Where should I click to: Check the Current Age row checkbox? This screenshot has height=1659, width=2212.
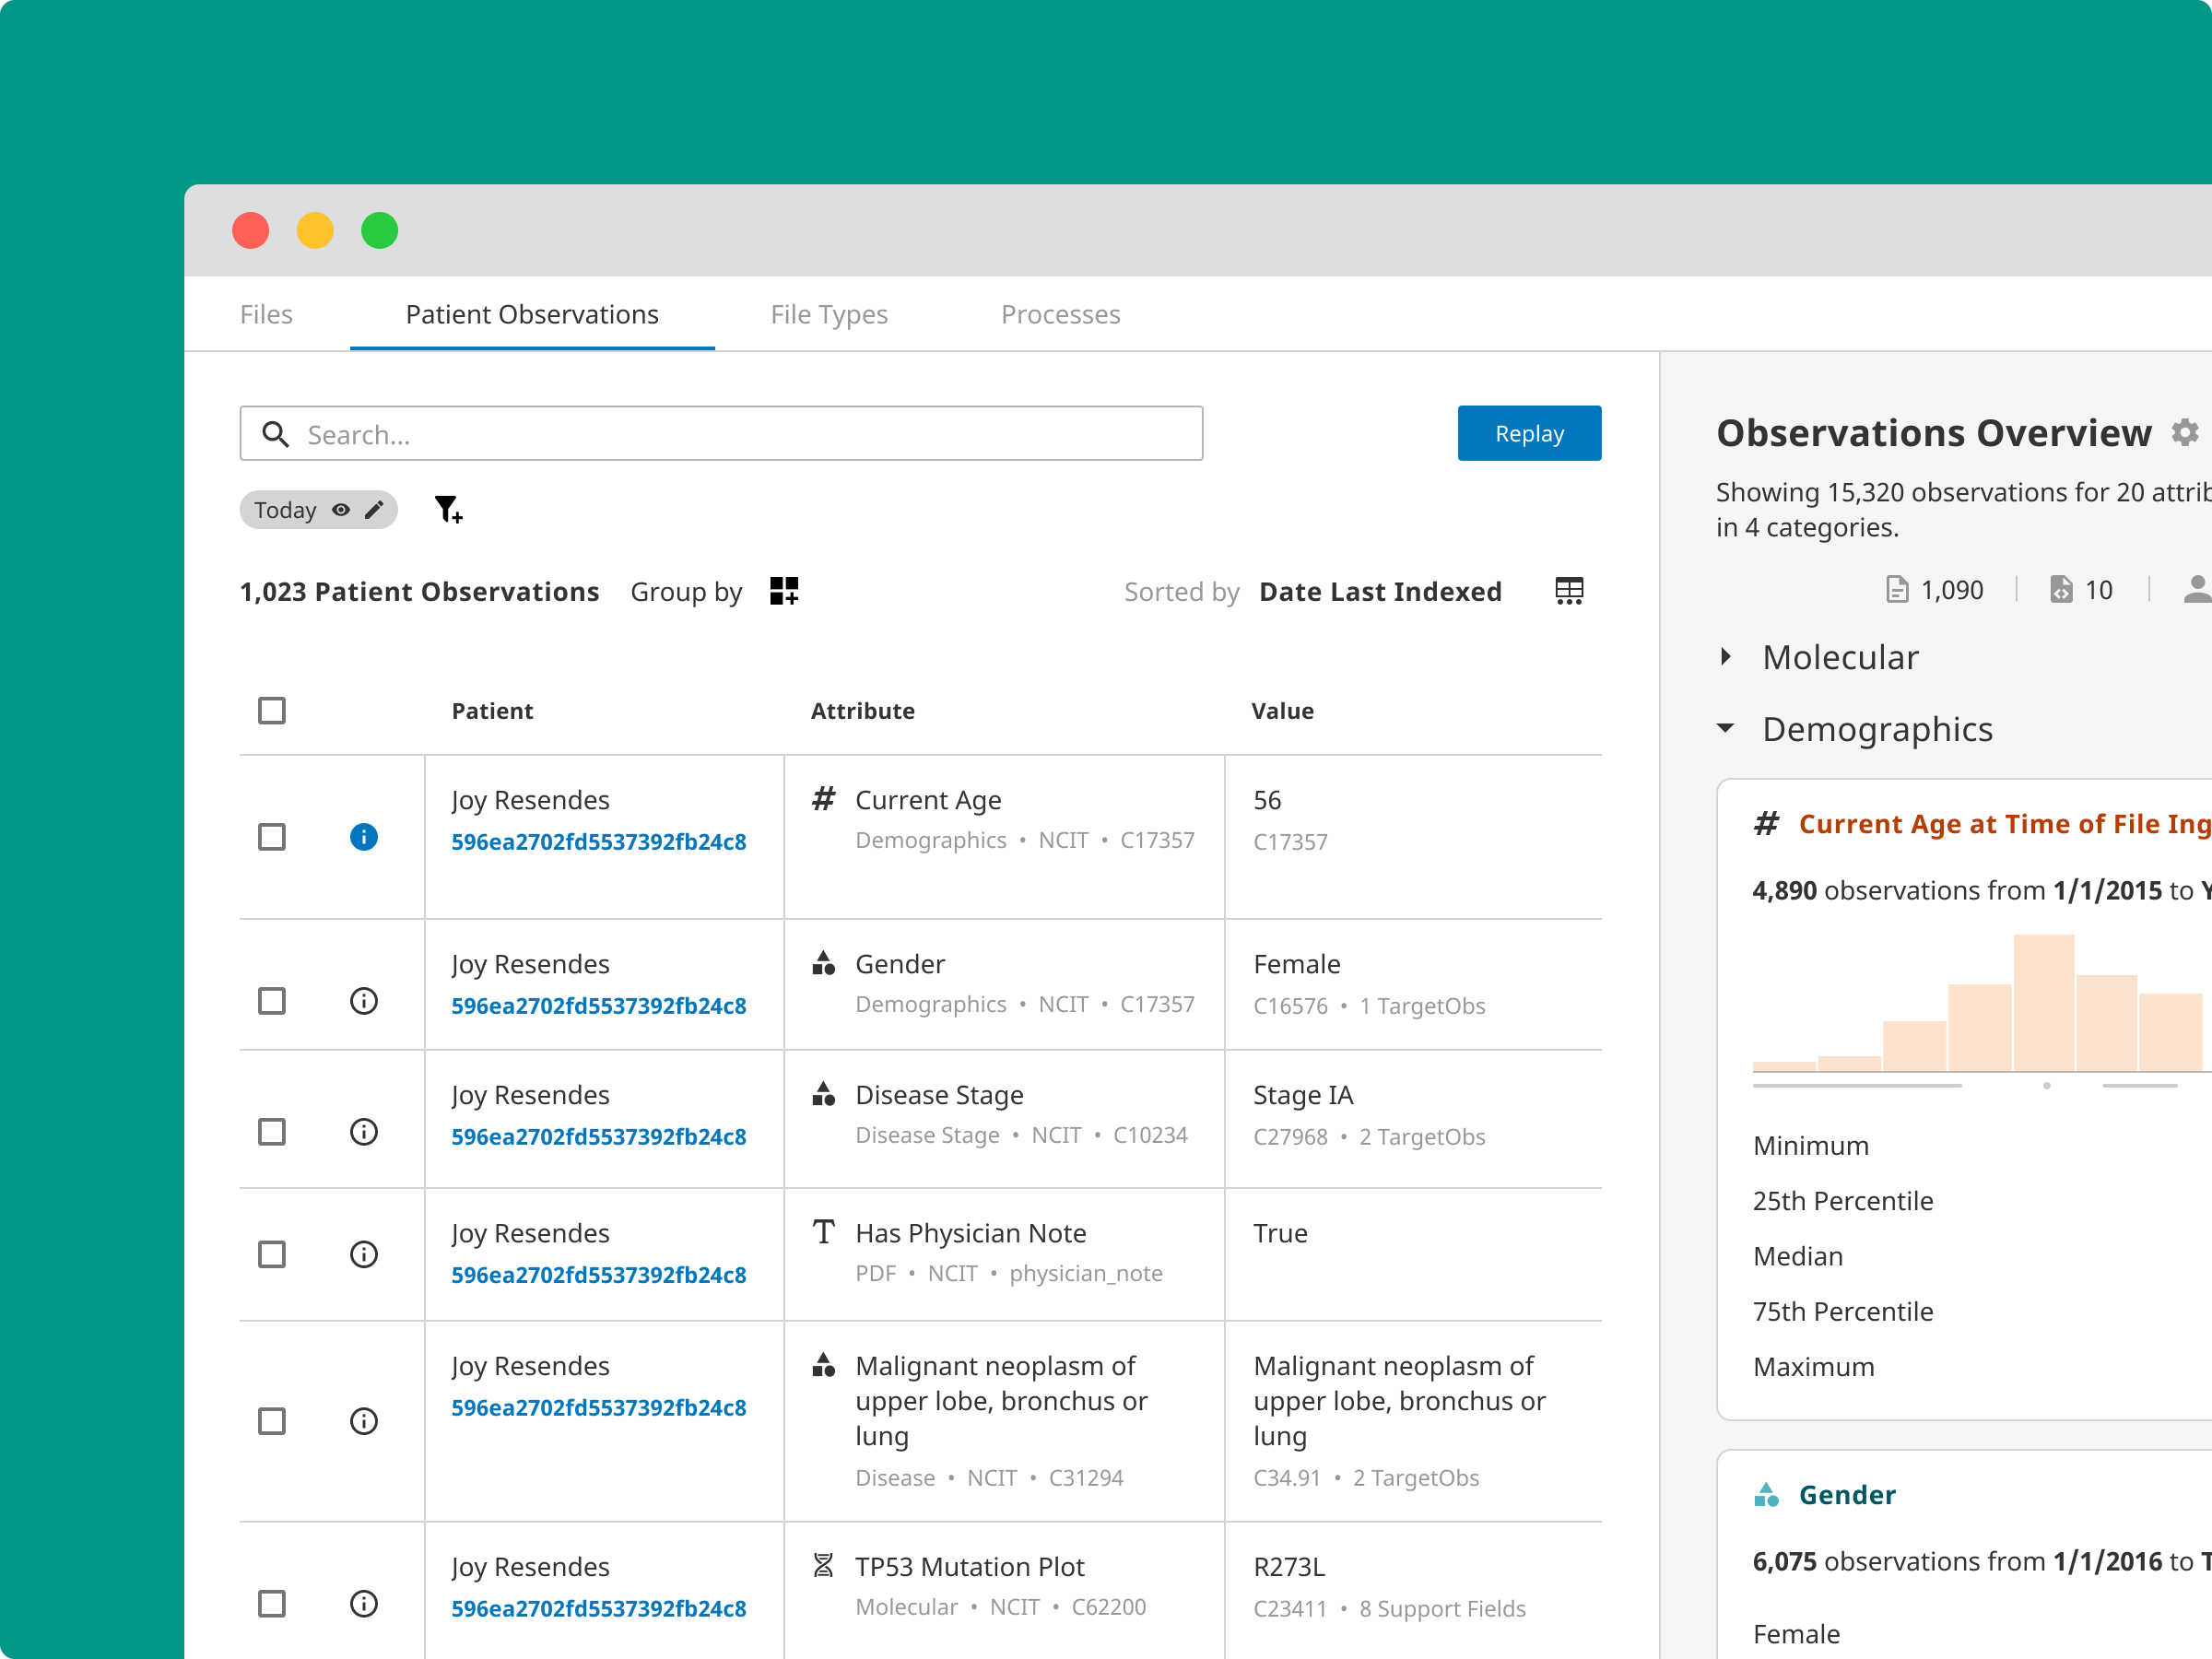coord(272,837)
